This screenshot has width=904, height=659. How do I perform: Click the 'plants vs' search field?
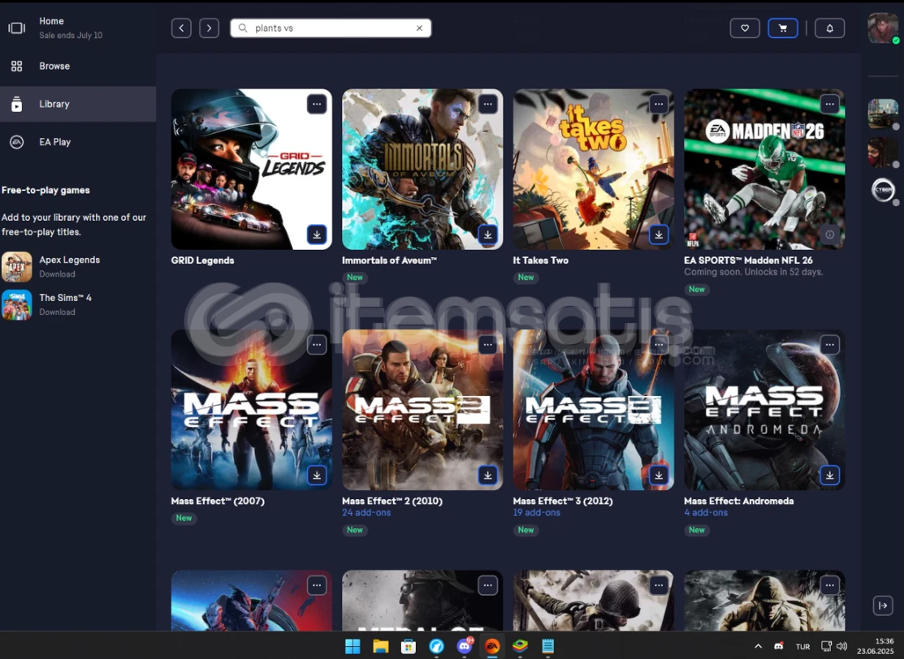point(331,28)
